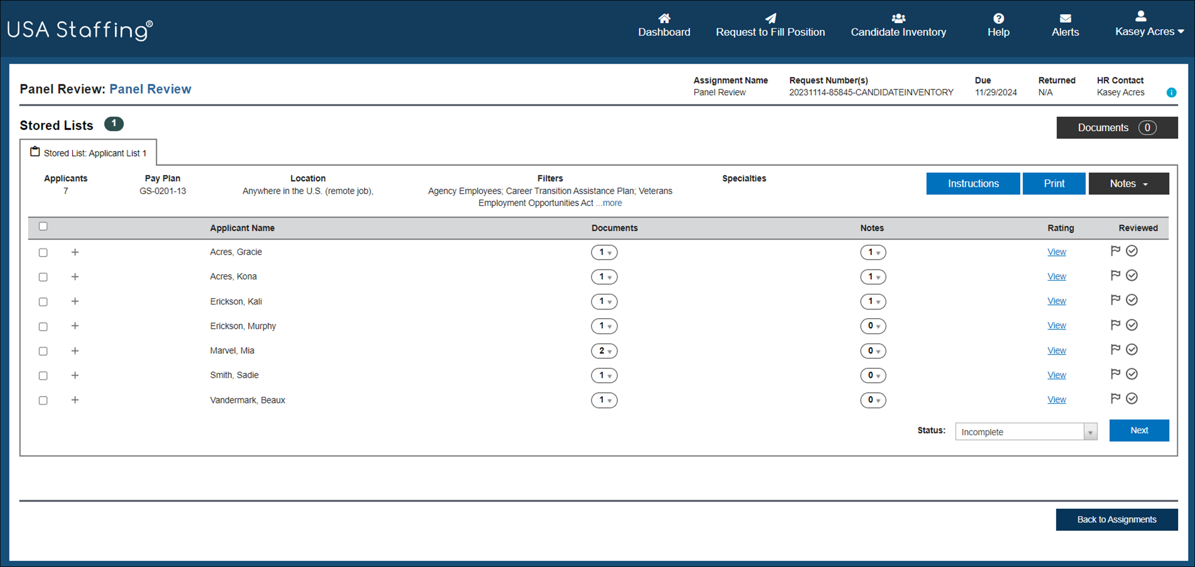Click the info icon next to HR Contact
This screenshot has height=567, width=1195.
(1171, 93)
